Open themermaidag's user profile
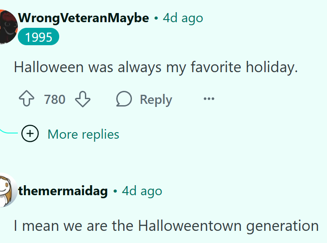Image resolution: width=327 pixels, height=243 pixels. (x=63, y=191)
